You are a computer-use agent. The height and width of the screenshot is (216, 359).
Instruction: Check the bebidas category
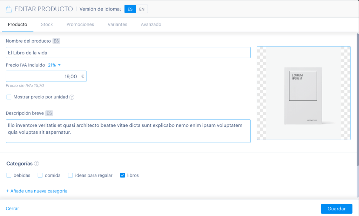click(9, 175)
